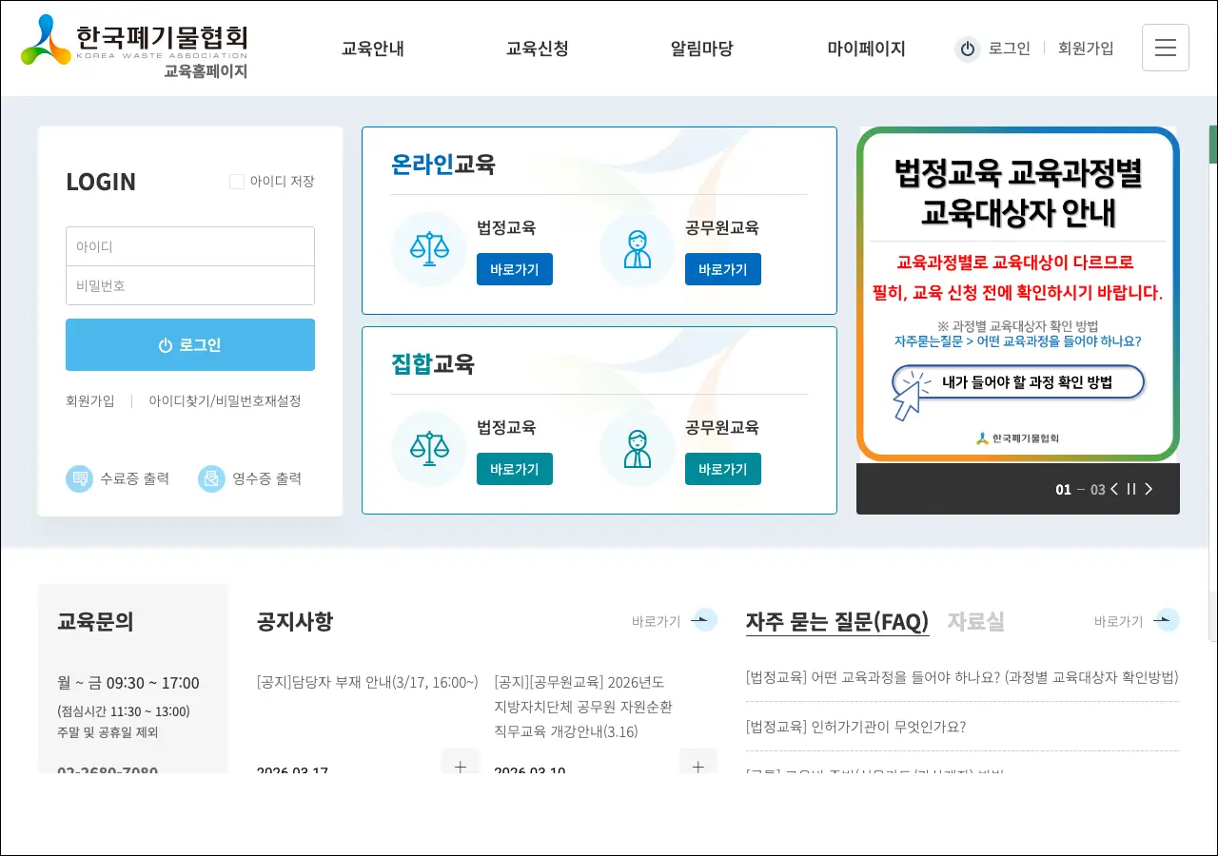Click the scales icon under 온라인교육
This screenshot has height=856, width=1218.
pyautogui.click(x=429, y=249)
